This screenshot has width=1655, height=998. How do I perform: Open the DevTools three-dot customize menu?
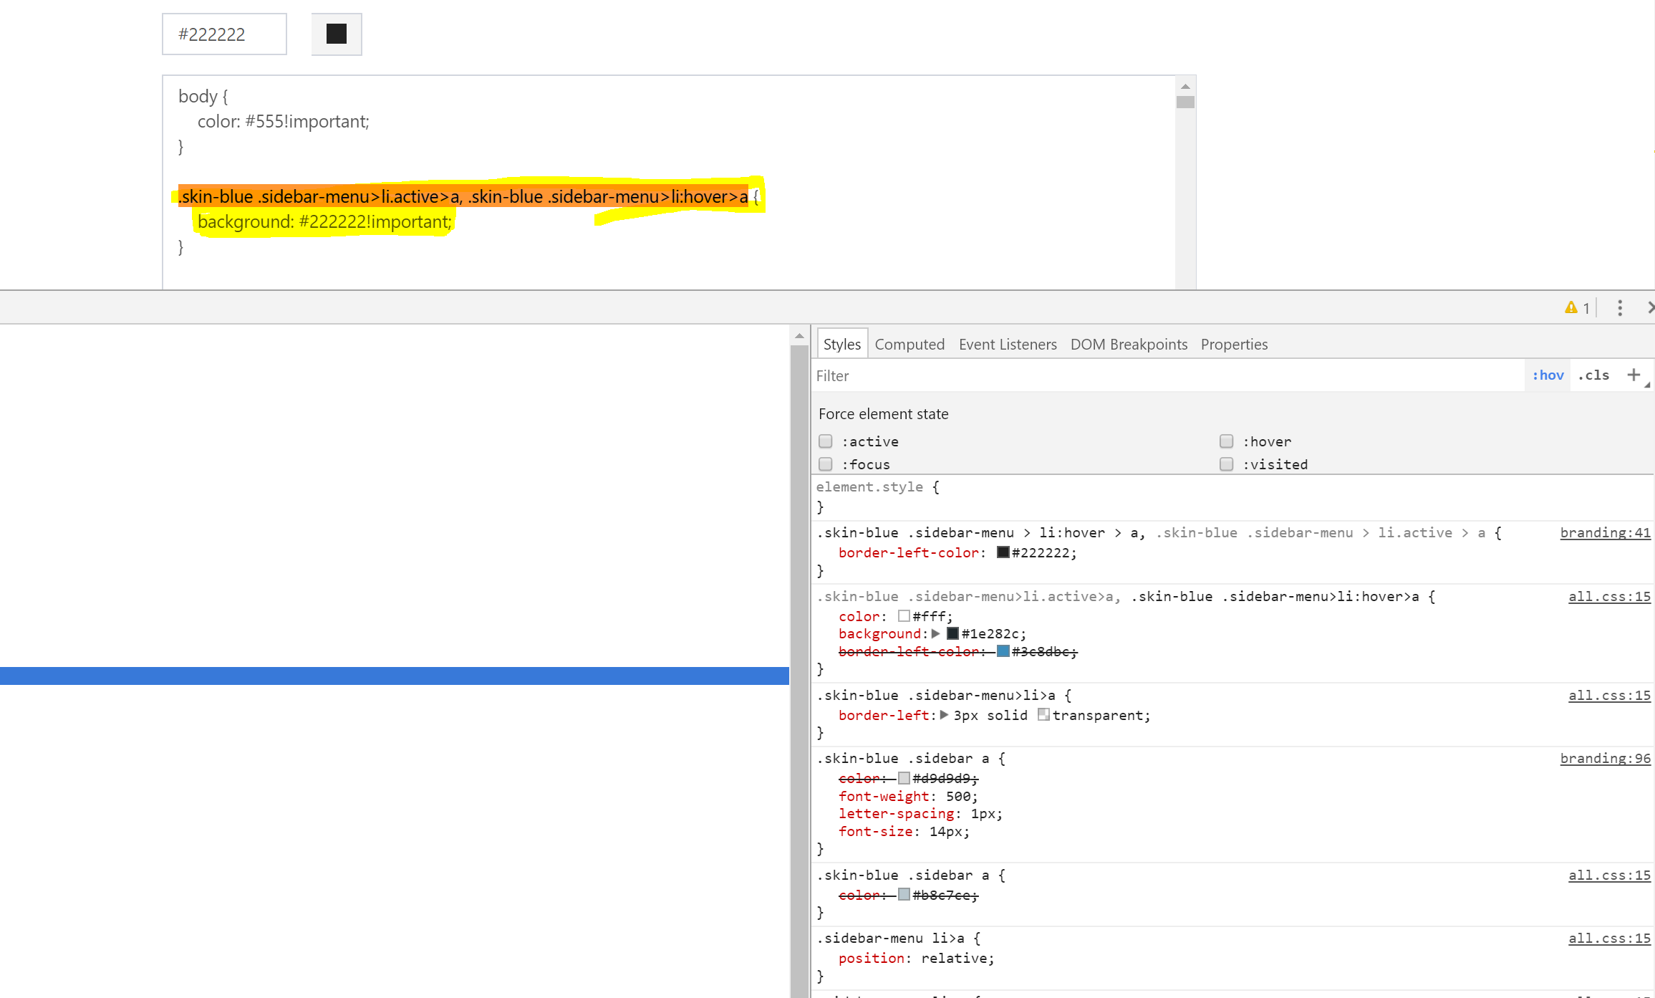(1620, 307)
